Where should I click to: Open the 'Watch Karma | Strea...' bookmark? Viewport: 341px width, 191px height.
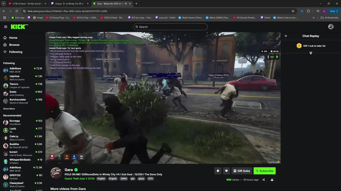click(x=190, y=18)
